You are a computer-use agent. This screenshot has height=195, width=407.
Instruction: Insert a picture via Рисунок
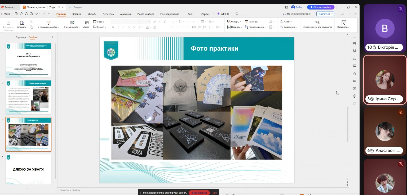[x=251, y=22]
